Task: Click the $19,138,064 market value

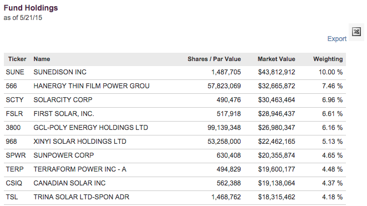Action: point(277,183)
